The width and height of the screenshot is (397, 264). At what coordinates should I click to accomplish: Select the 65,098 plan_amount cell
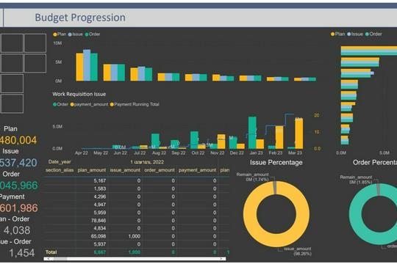[x=99, y=236]
